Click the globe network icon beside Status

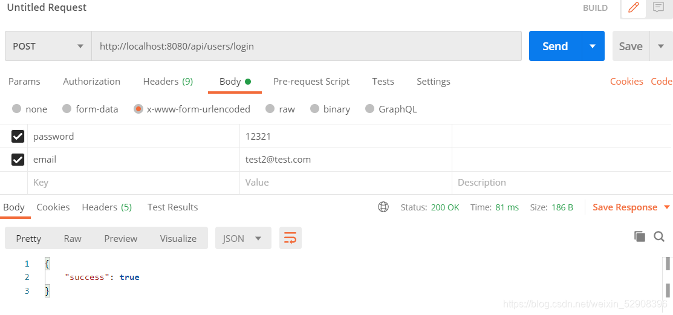tap(383, 207)
